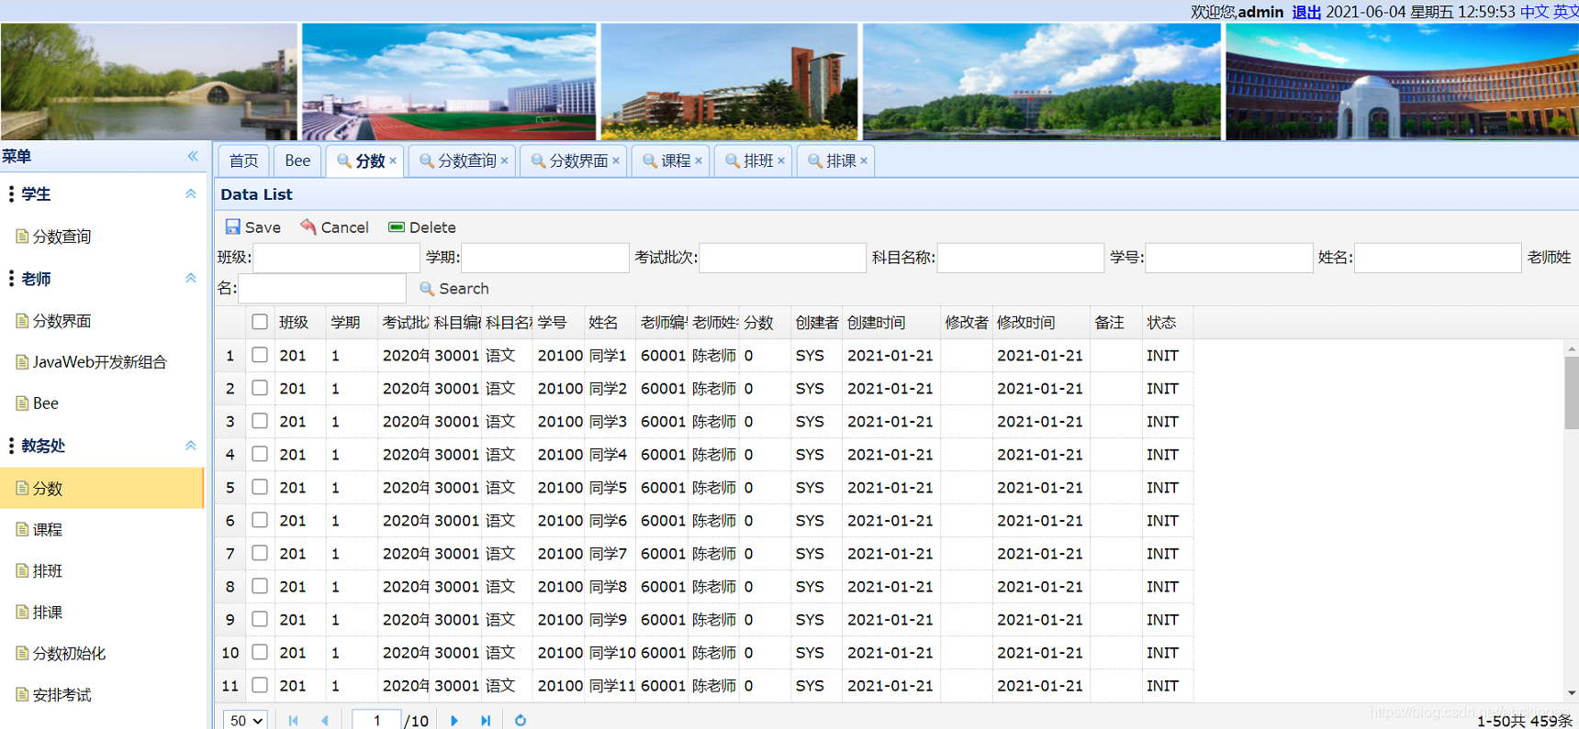This screenshot has height=729, width=1579.
Task: Click the 学号 filter input field
Action: pos(1229,258)
